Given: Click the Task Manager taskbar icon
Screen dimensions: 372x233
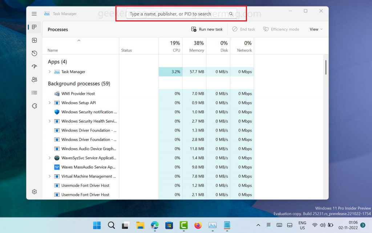Looking at the screenshot, I should (213, 225).
